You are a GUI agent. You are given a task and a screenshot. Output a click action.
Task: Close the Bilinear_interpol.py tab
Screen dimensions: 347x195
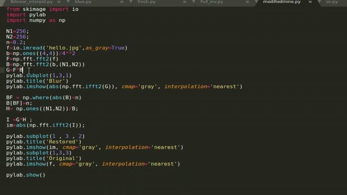(x=59, y=2)
